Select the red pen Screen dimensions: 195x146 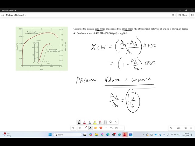coord(84,122)
